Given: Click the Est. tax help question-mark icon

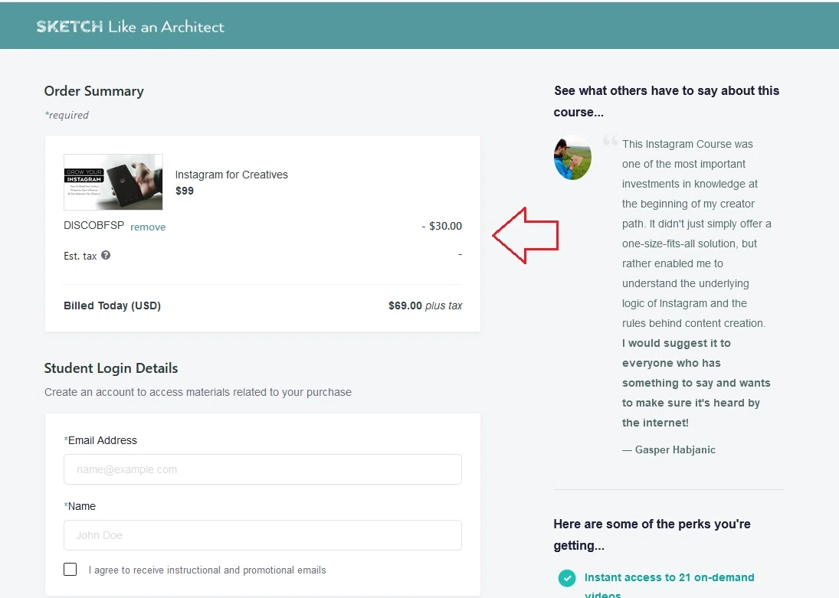Looking at the screenshot, I should pos(106,256).
